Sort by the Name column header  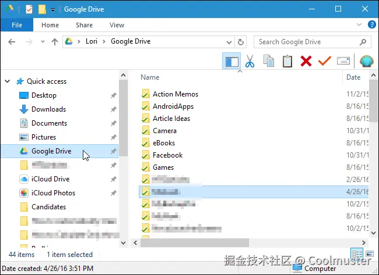click(150, 77)
